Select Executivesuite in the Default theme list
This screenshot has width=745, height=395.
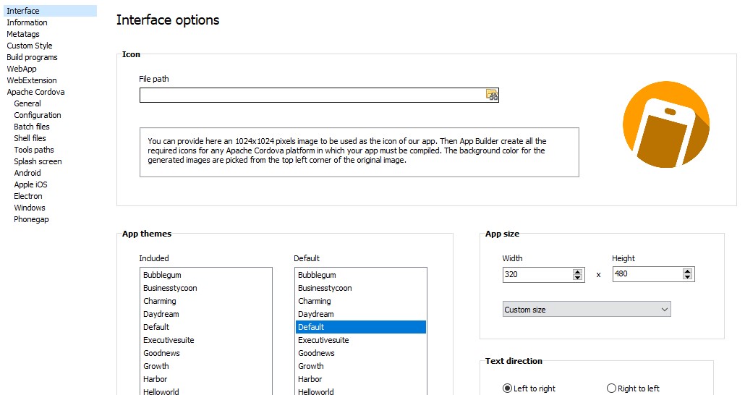323,340
